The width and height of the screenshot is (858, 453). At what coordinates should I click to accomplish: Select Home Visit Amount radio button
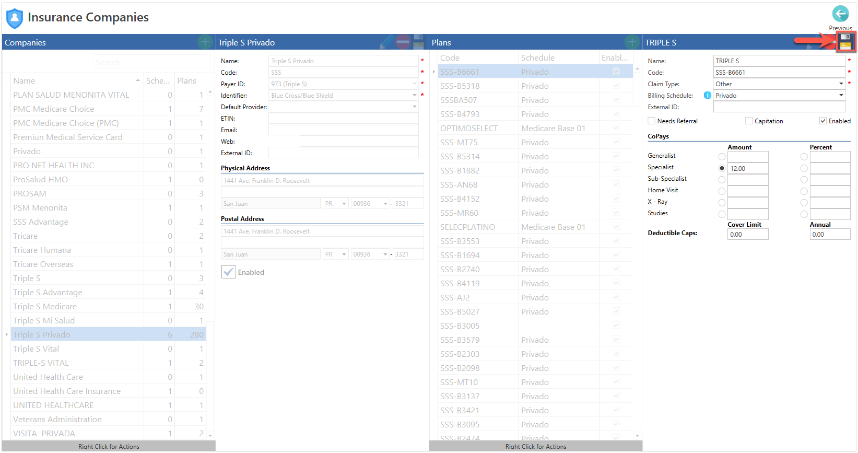[x=722, y=191]
